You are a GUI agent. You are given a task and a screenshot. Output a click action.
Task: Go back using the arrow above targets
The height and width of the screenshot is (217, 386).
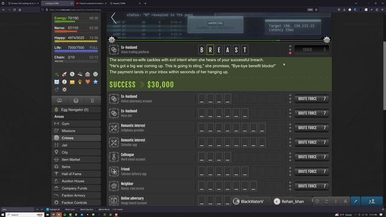coord(113,18)
